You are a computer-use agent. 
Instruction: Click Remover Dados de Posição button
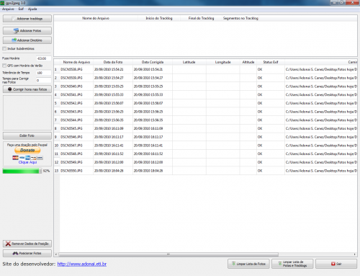[x=27, y=244]
